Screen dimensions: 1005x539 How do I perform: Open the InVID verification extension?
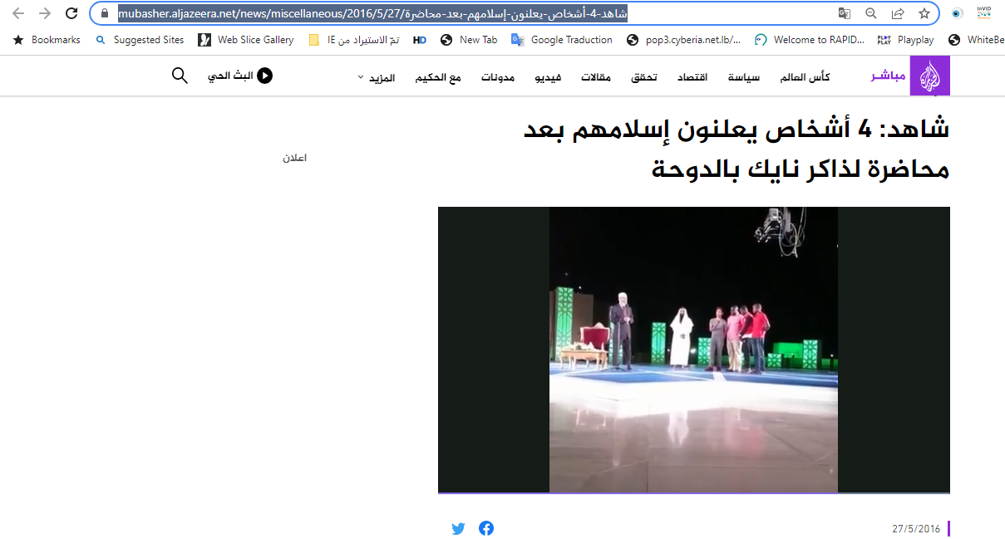983,12
